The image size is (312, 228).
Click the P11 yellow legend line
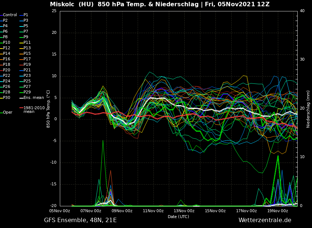coord(21,43)
